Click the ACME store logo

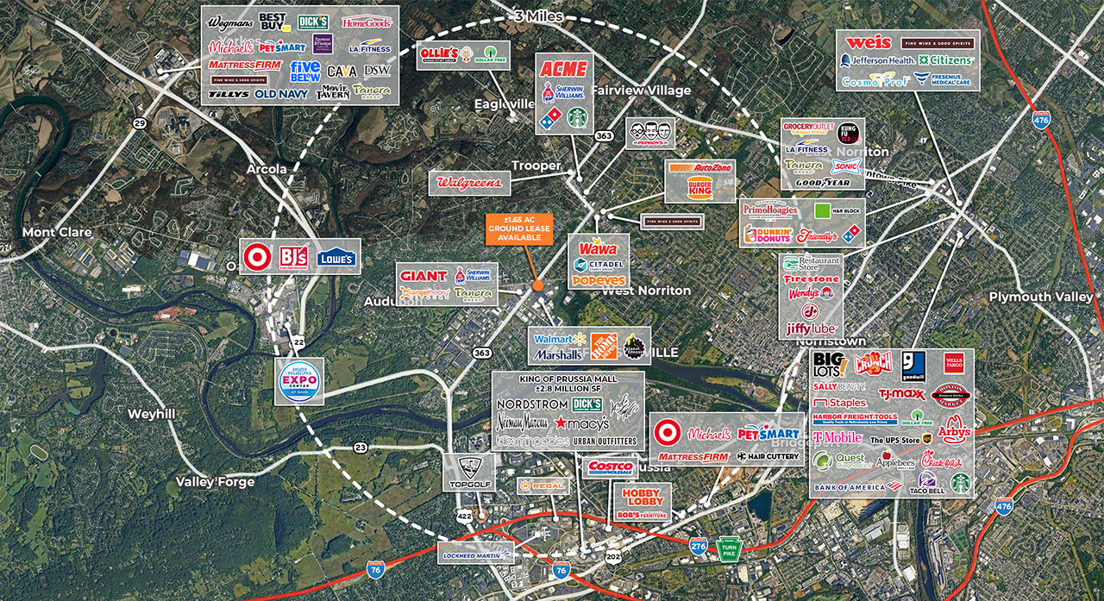pyautogui.click(x=565, y=68)
